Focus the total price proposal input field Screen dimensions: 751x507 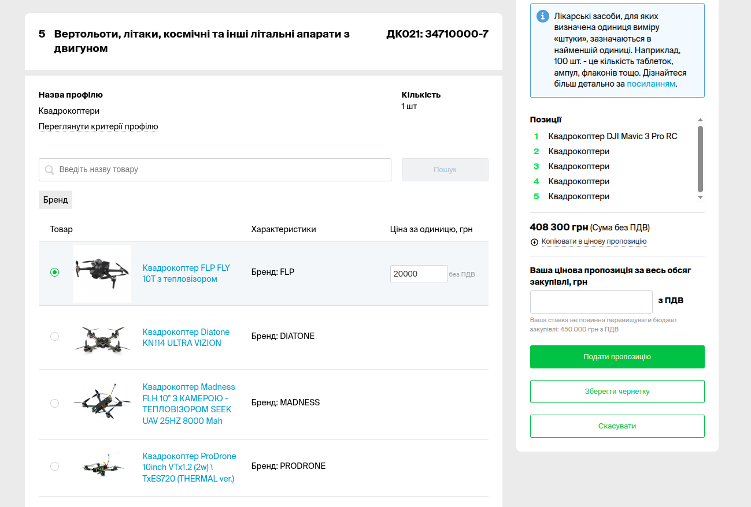591,302
